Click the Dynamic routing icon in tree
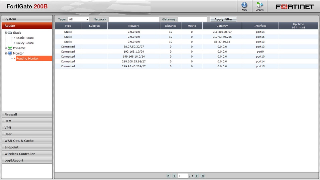Image resolution: width=320 pixels, height=180 pixels. (x=10, y=48)
